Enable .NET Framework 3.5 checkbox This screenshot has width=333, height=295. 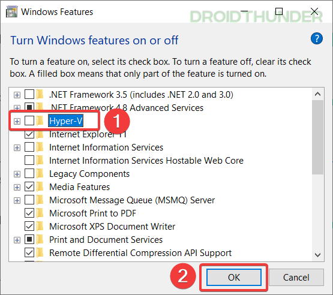(x=29, y=95)
